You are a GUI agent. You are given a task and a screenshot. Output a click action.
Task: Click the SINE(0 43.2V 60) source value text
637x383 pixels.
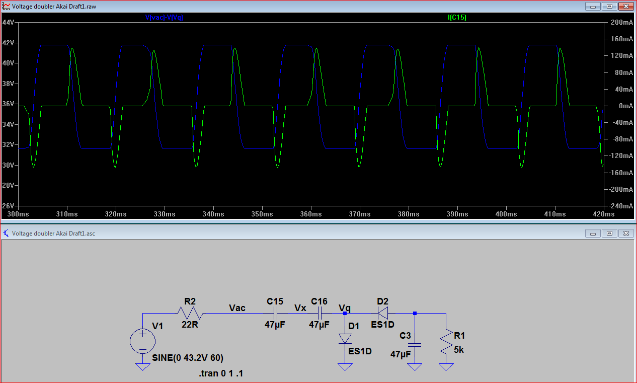(188, 358)
